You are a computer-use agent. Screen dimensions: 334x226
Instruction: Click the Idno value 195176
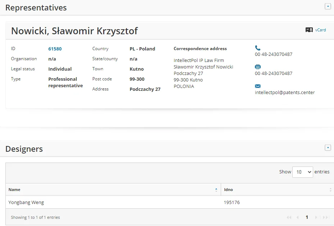coord(232,202)
